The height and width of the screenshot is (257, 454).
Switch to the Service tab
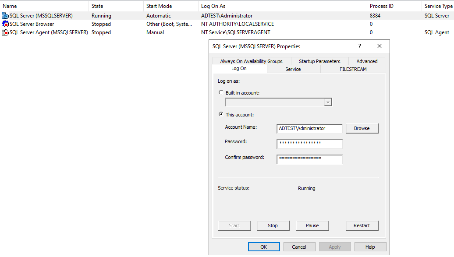(x=293, y=69)
